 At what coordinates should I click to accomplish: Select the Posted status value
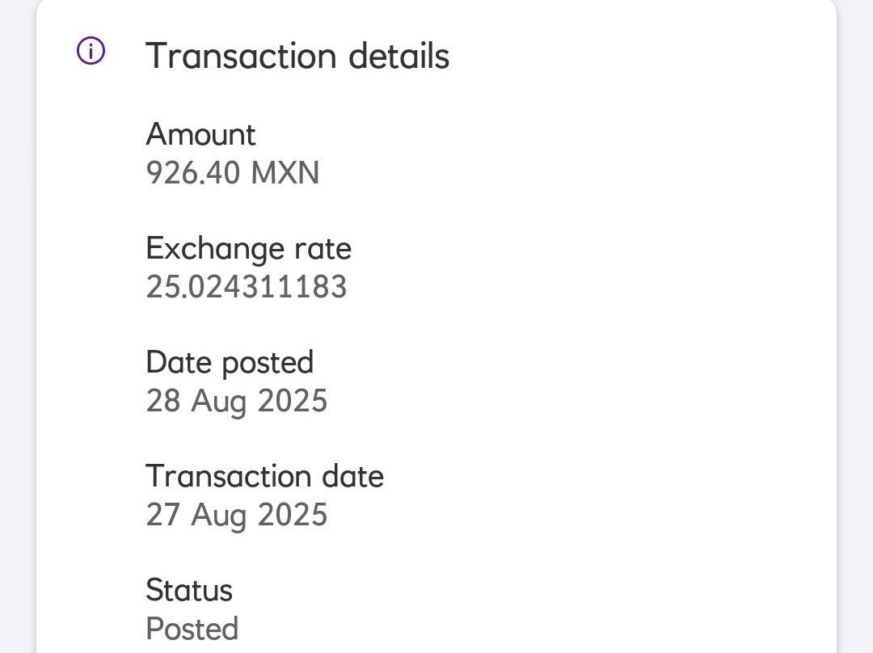point(192,629)
